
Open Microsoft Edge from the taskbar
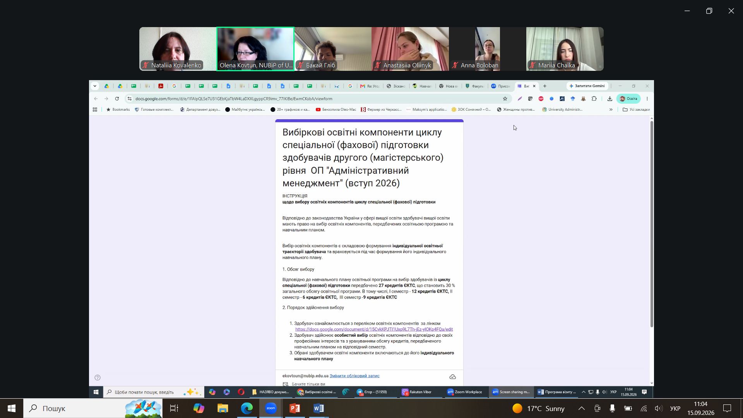(x=247, y=408)
